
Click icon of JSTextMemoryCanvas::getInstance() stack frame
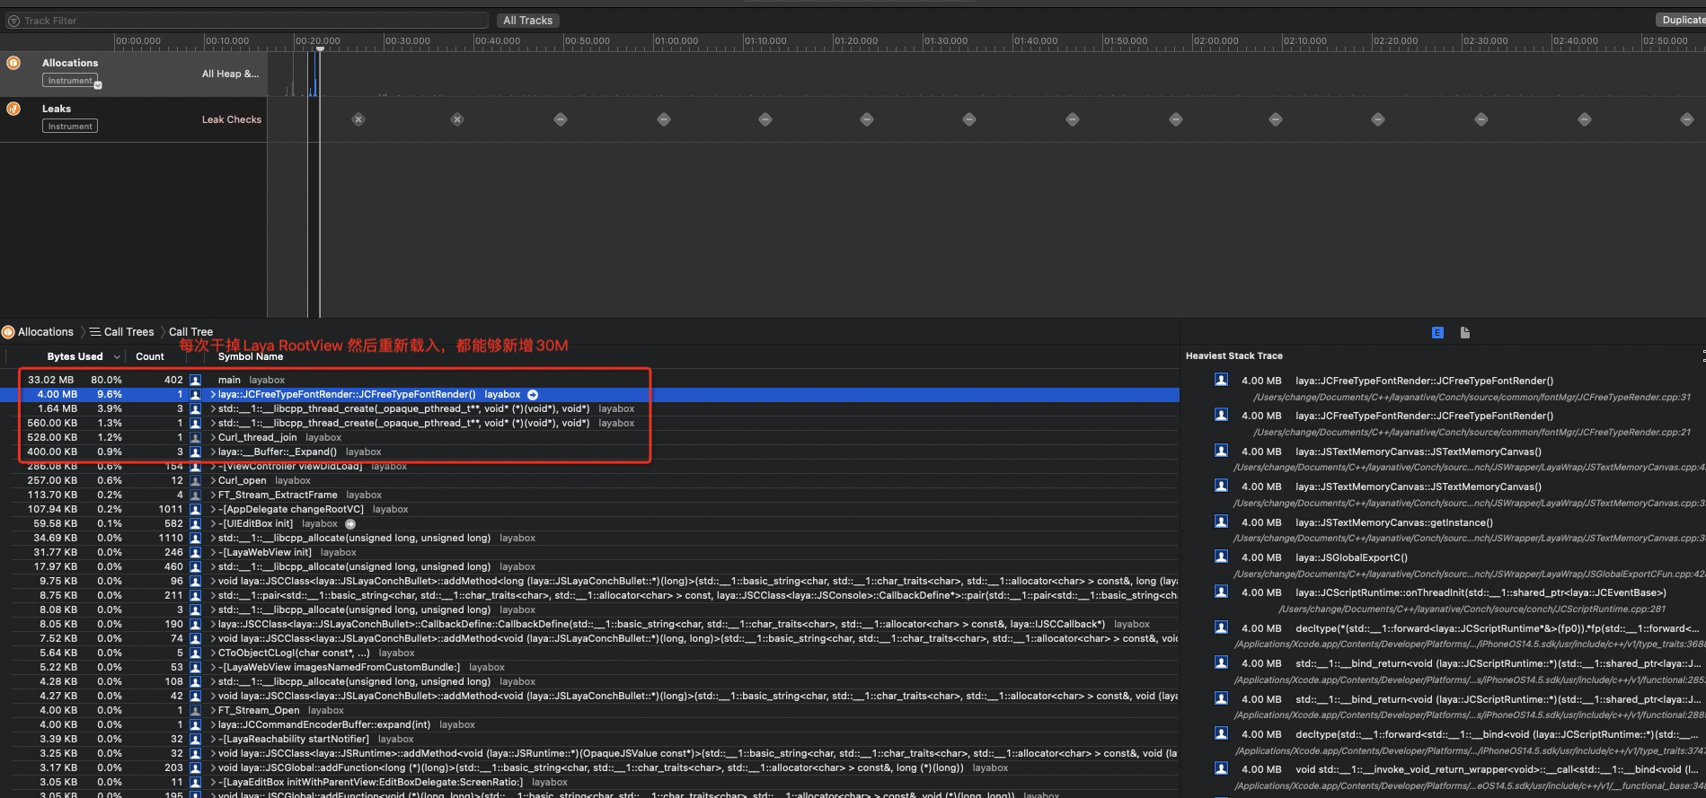(1221, 522)
